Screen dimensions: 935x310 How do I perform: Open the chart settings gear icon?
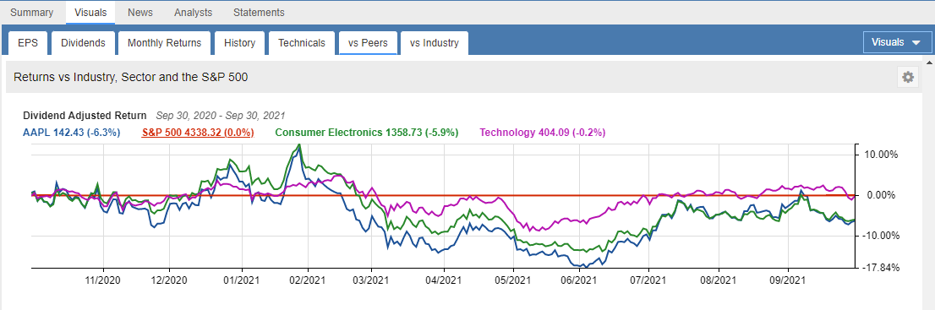[x=908, y=77]
